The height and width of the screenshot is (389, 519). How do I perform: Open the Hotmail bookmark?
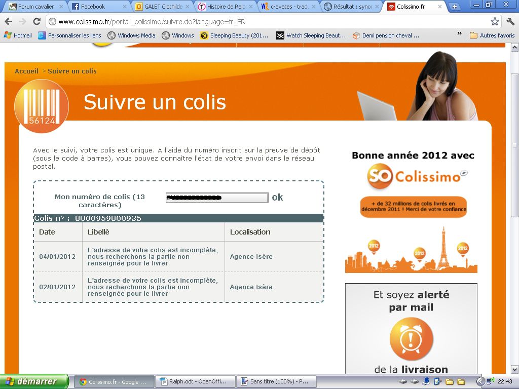click(18, 35)
